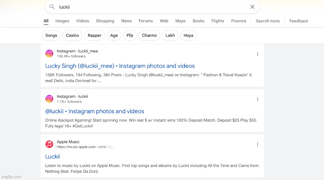Open the Maps tab
This screenshot has width=324, height=180.
(x=180, y=21)
